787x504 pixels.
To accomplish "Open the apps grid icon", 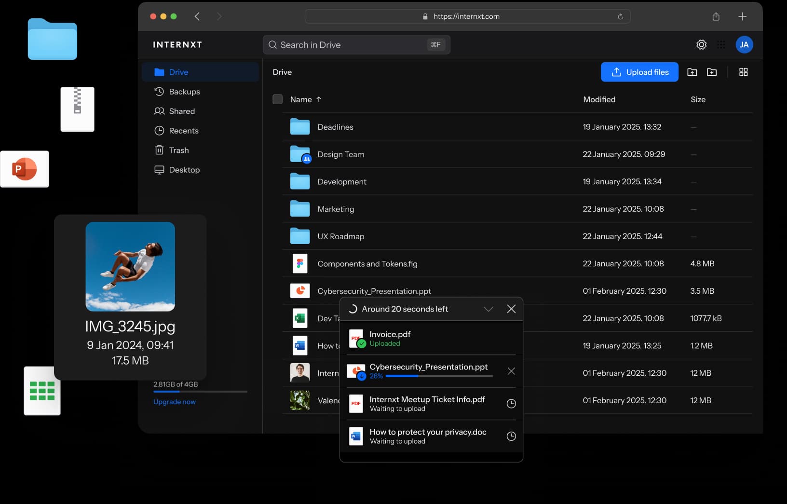I will pos(721,44).
